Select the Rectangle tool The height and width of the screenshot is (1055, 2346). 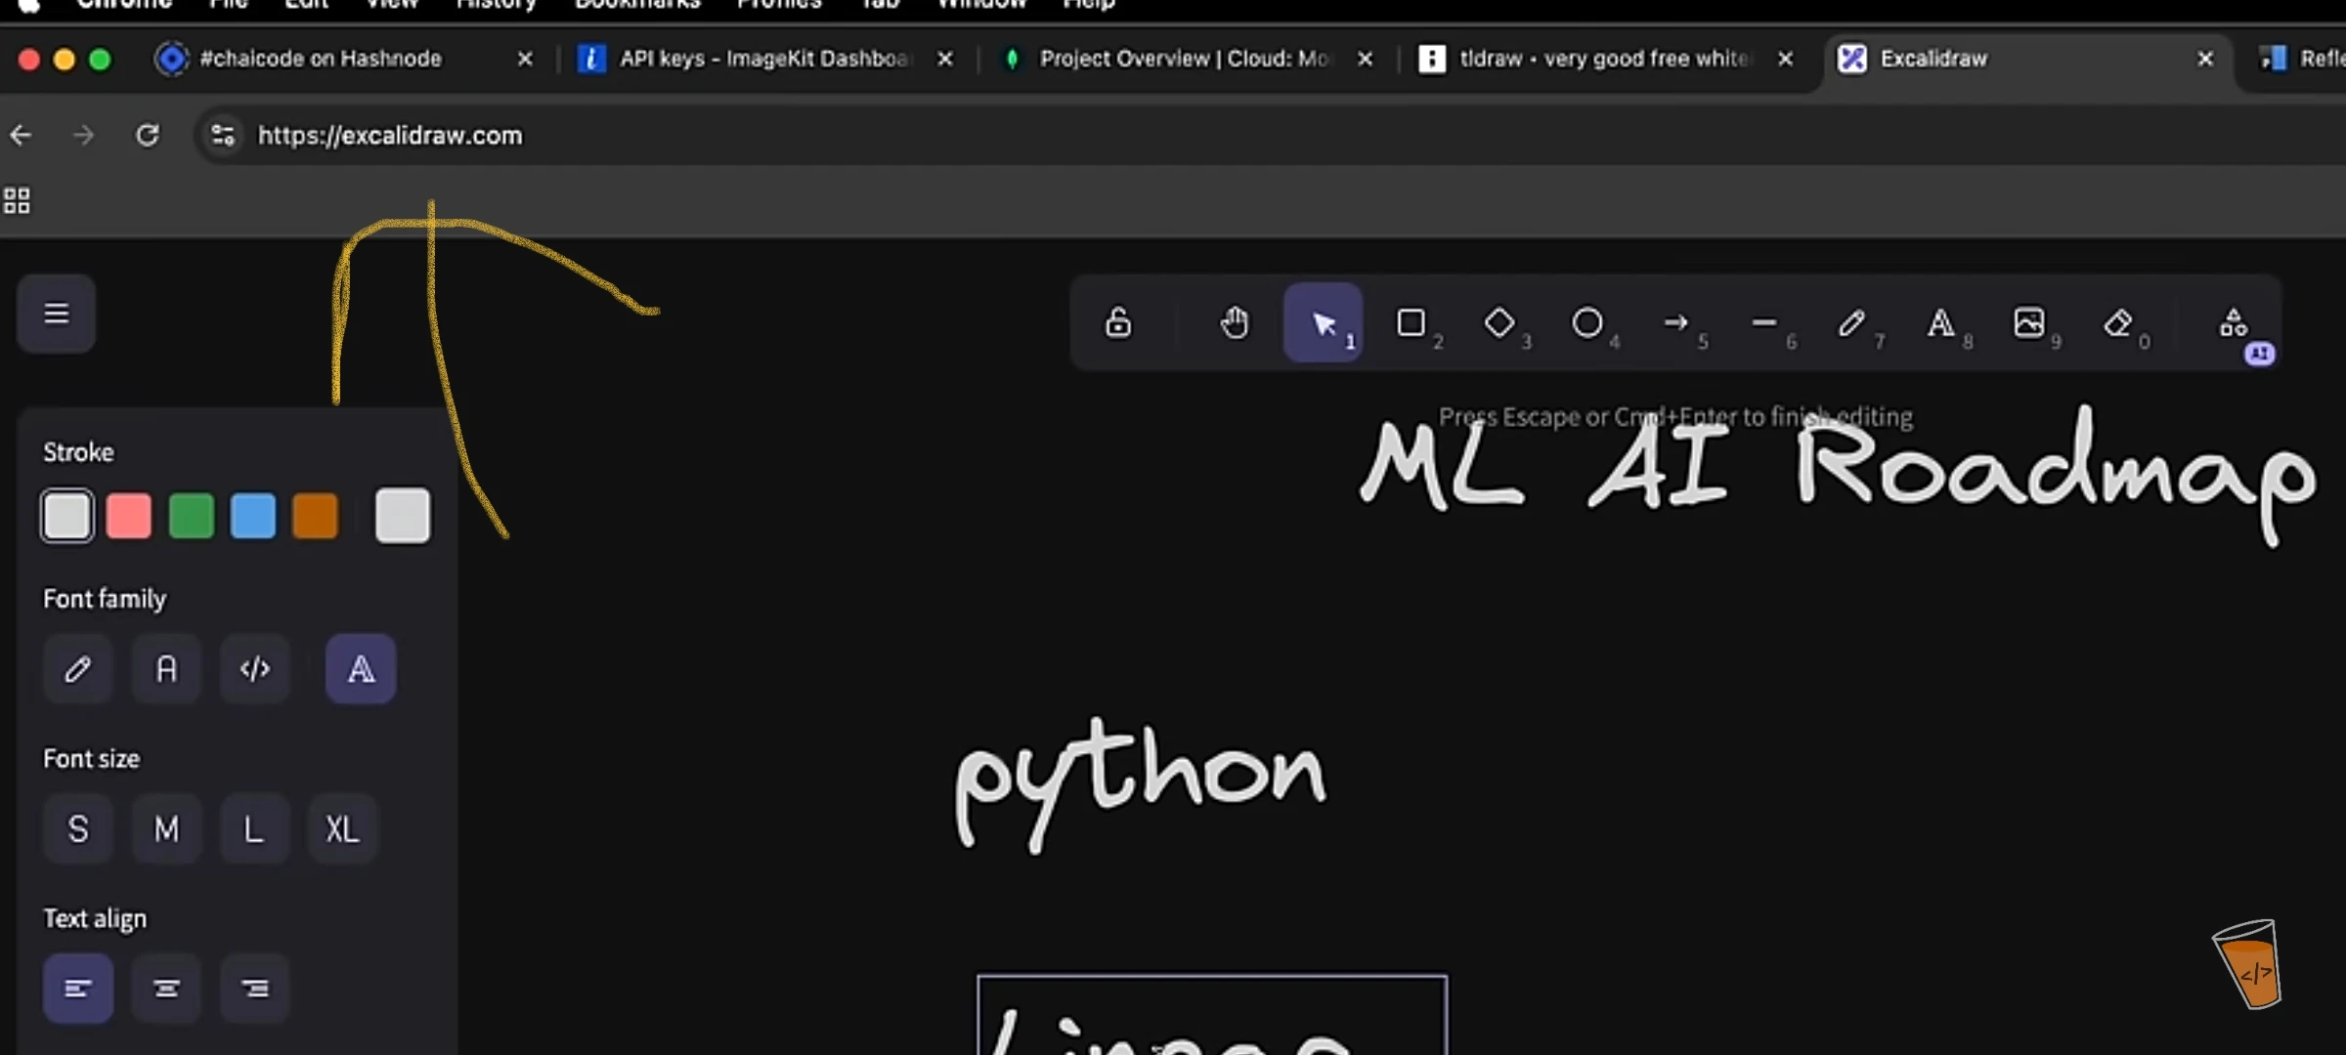1411,323
